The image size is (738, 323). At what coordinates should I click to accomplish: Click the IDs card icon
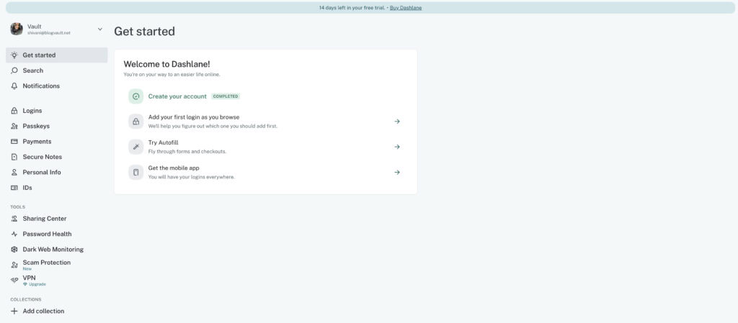[x=14, y=188]
